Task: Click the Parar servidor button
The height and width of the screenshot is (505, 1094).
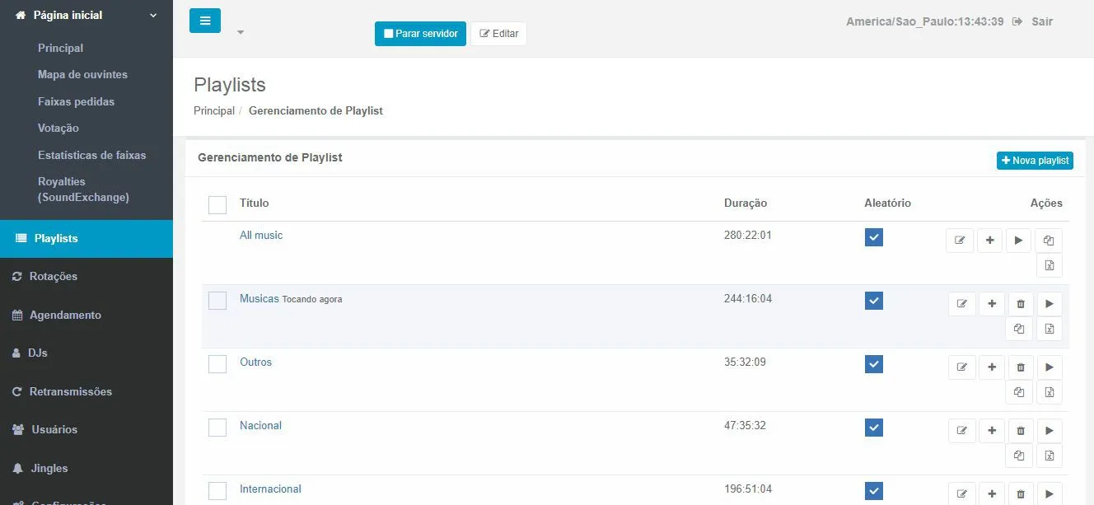Action: click(420, 33)
